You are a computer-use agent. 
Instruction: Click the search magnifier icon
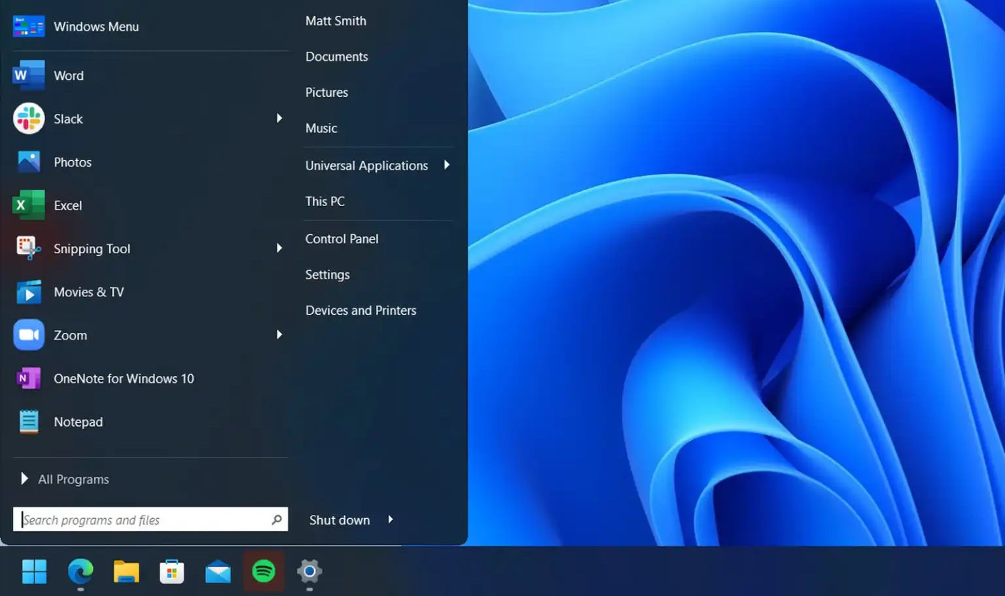pyautogui.click(x=277, y=519)
